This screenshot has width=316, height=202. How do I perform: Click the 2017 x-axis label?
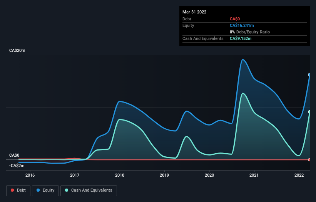pos(75,175)
